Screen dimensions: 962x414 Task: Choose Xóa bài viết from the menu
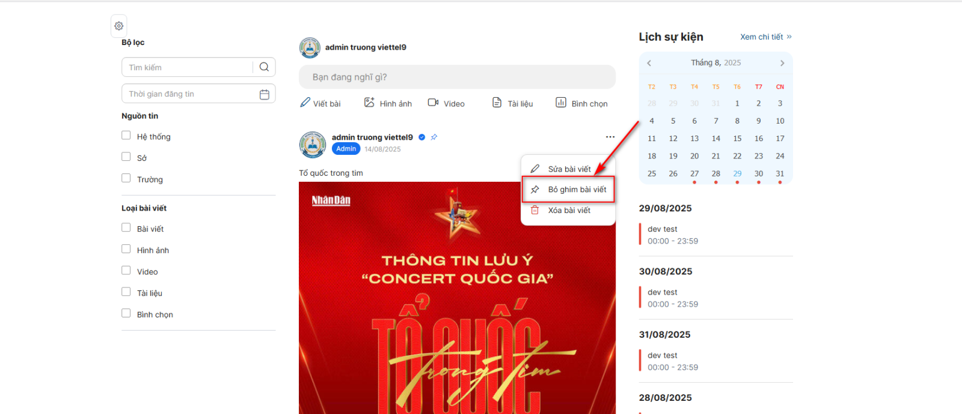pos(568,211)
